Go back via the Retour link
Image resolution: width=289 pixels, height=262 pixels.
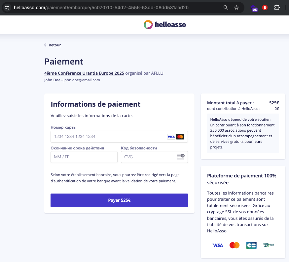coord(55,45)
